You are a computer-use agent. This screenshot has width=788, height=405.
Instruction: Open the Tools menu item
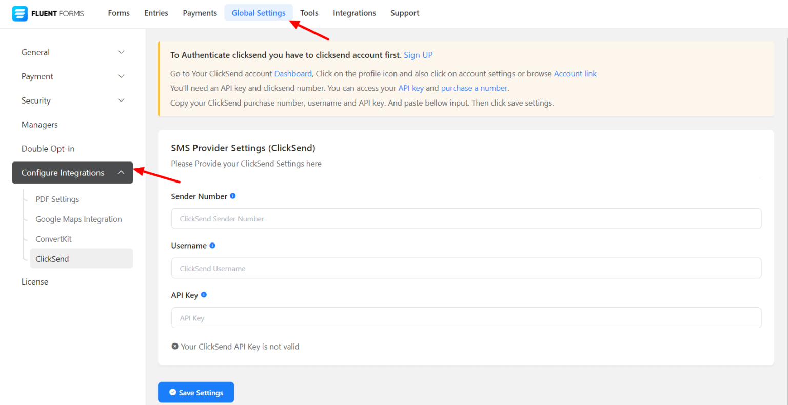point(309,13)
